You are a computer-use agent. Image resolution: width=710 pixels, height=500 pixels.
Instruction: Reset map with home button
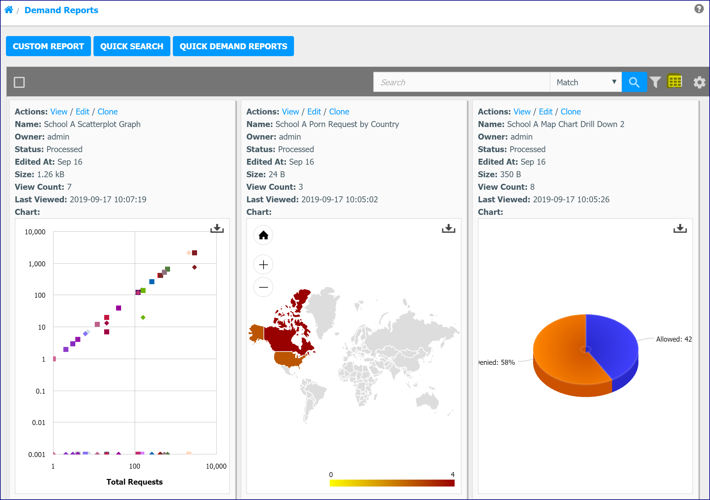pos(263,235)
